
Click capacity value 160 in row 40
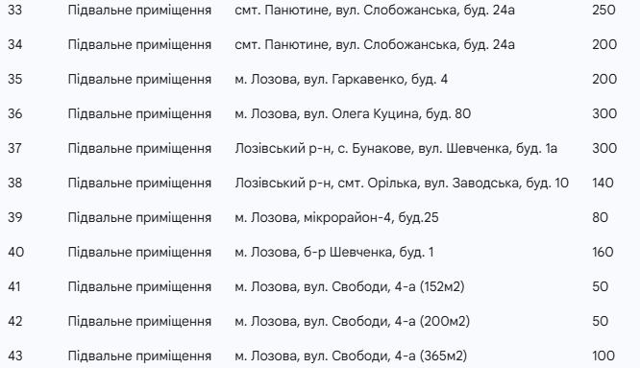[603, 252]
